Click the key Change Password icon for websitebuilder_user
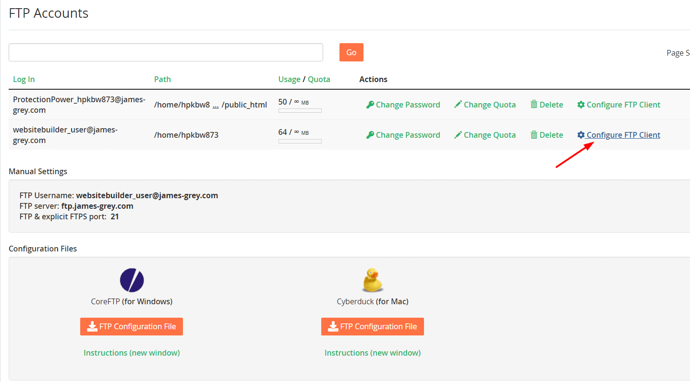 370,134
